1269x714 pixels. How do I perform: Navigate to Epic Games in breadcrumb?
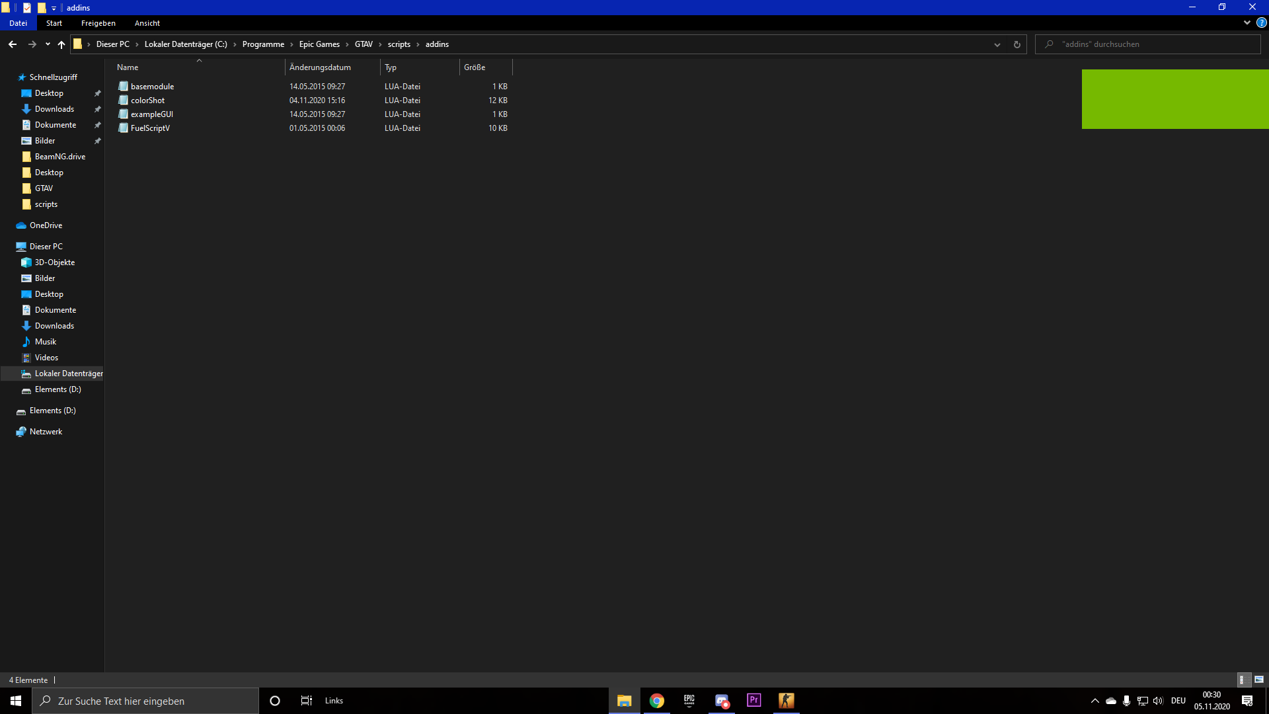tap(319, 44)
